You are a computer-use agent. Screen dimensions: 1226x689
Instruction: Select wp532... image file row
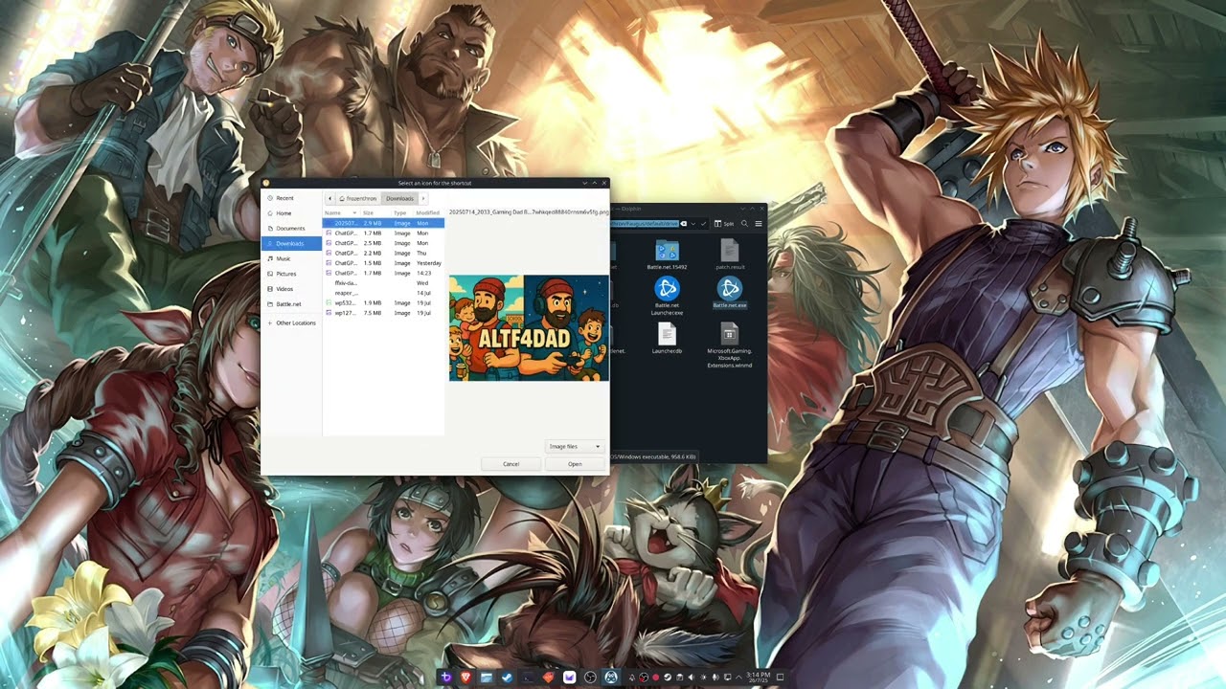click(383, 302)
